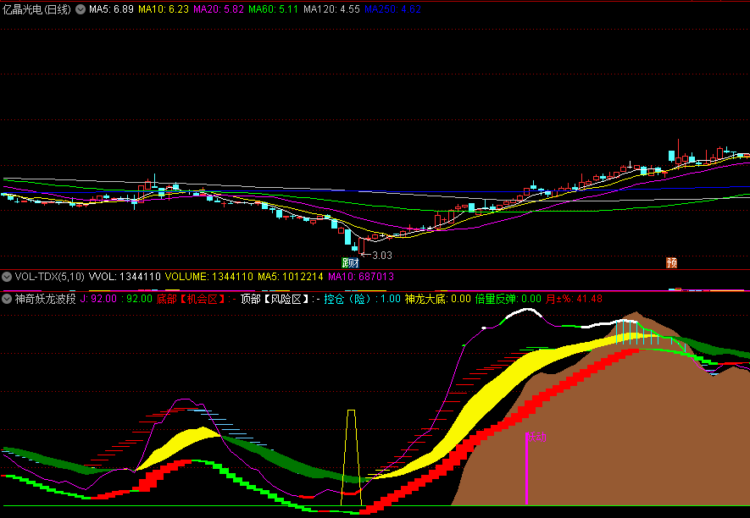Expand the main chart indicator dropdown arrow
The height and width of the screenshot is (518, 750).
pyautogui.click(x=81, y=9)
